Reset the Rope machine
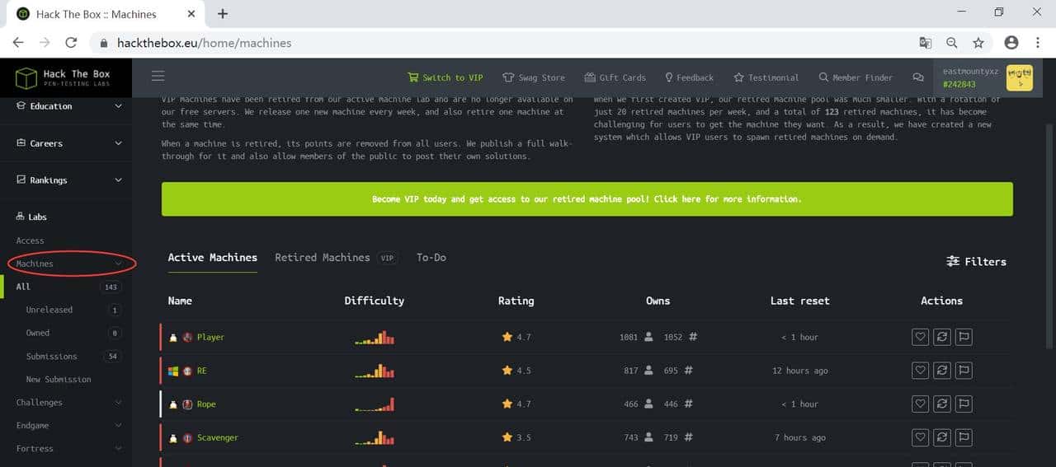This screenshot has width=1056, height=467. point(941,404)
